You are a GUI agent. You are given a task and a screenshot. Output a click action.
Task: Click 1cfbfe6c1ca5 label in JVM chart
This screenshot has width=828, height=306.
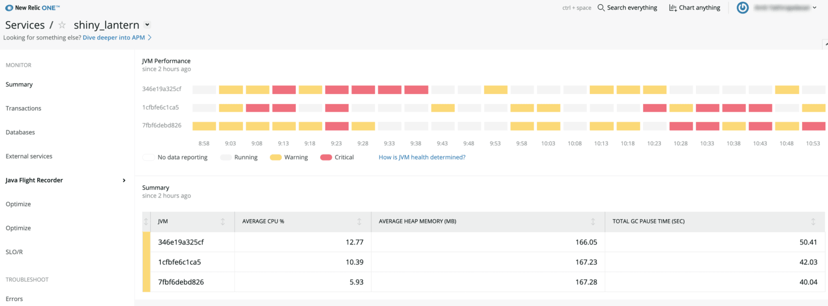pos(161,107)
